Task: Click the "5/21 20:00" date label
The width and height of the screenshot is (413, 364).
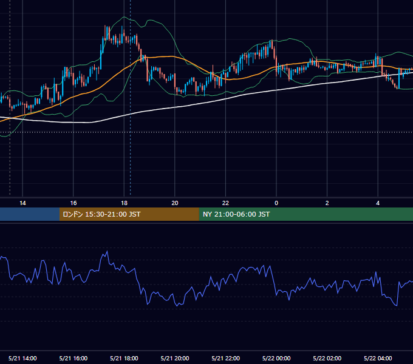Action: (x=175, y=358)
